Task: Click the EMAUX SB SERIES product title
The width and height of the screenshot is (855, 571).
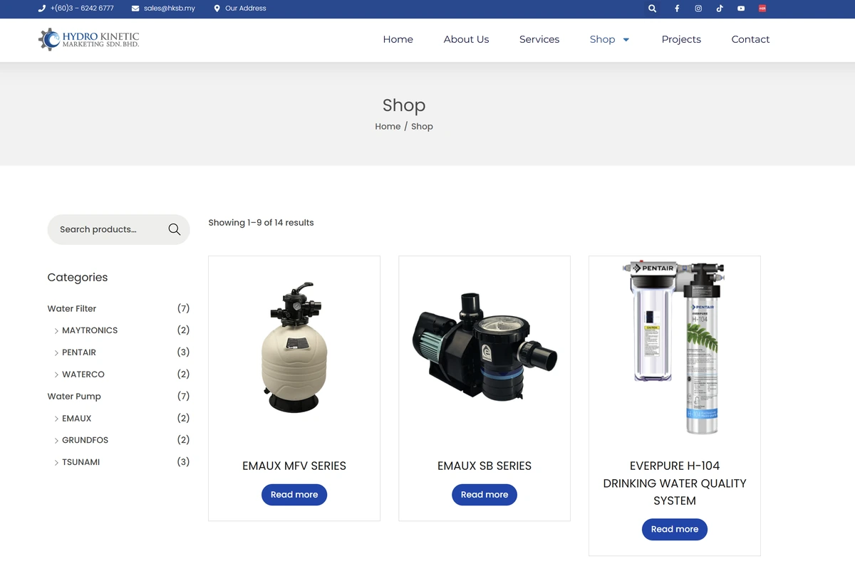Action: pos(484,466)
